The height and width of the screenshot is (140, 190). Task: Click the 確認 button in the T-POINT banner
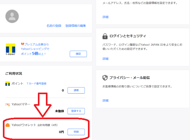point(78,54)
